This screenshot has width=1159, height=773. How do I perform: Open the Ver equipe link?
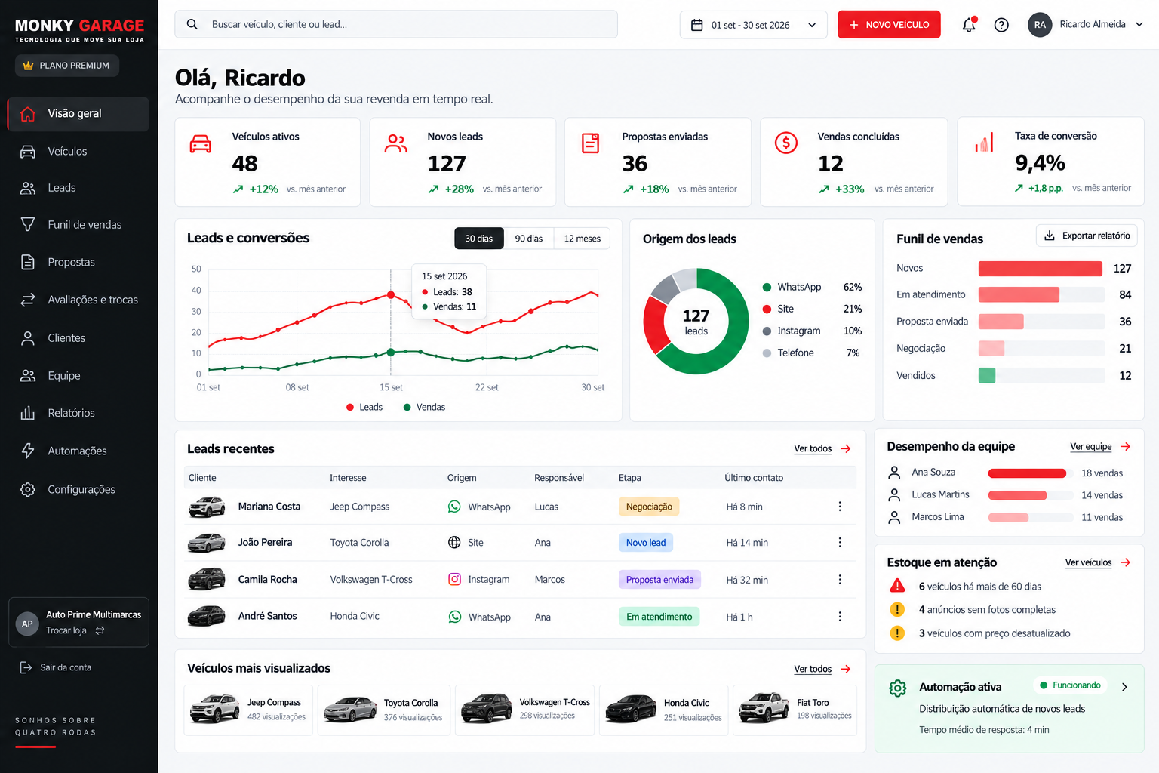(x=1100, y=447)
